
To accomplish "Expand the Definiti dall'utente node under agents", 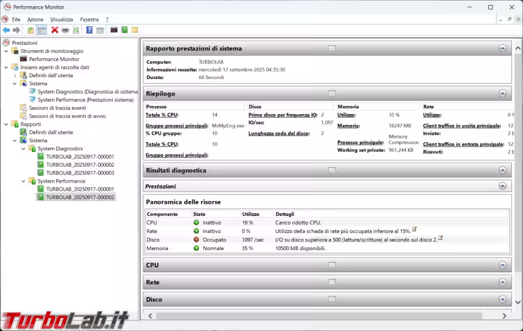I will click(15, 75).
